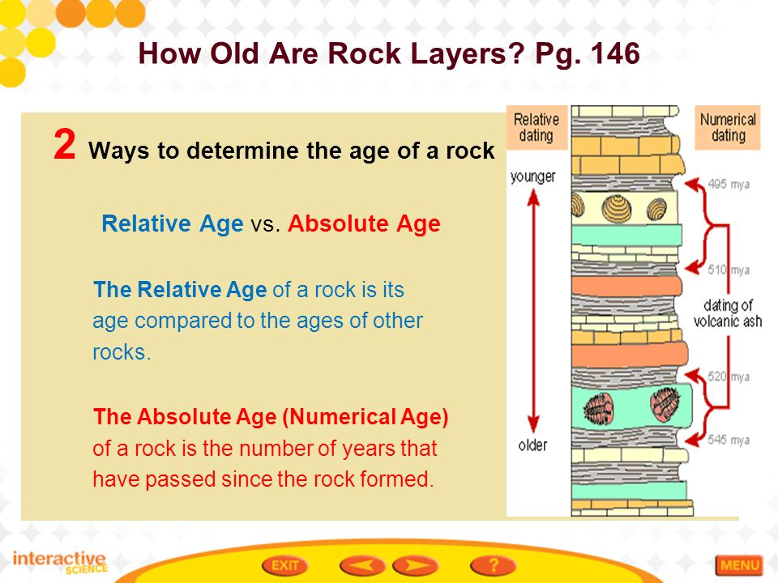
Task: Click 'of a rock is the number of years that' line
Action: coord(264,448)
